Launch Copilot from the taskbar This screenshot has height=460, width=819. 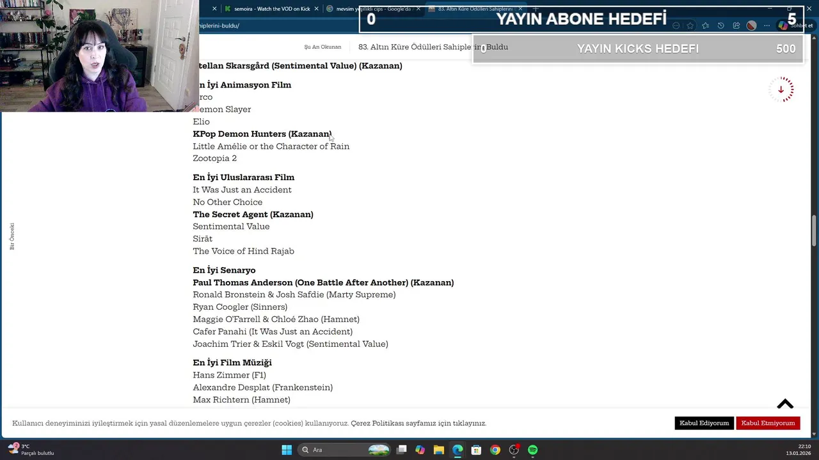coord(420,450)
